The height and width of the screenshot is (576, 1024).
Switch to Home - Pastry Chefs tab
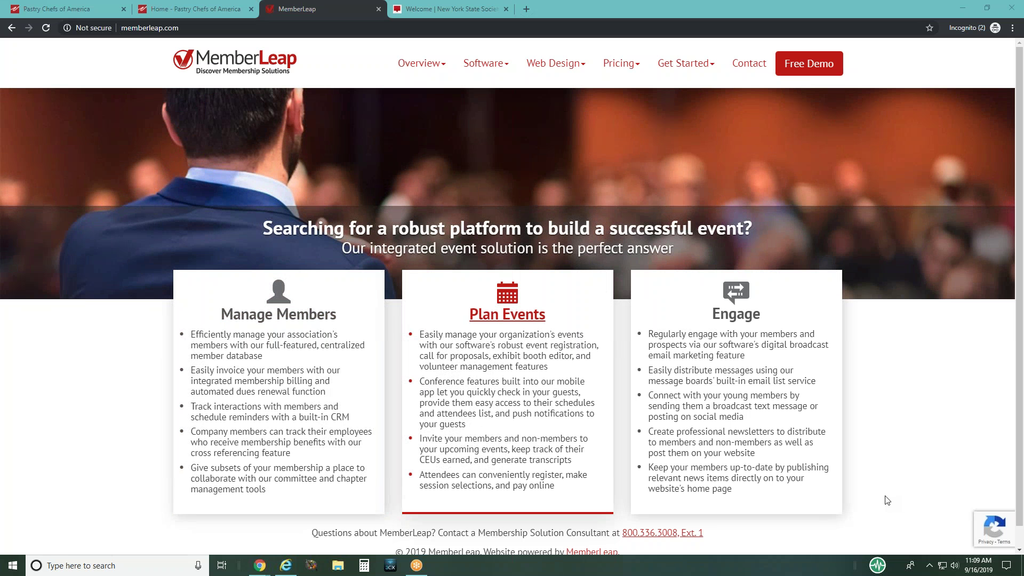(195, 9)
